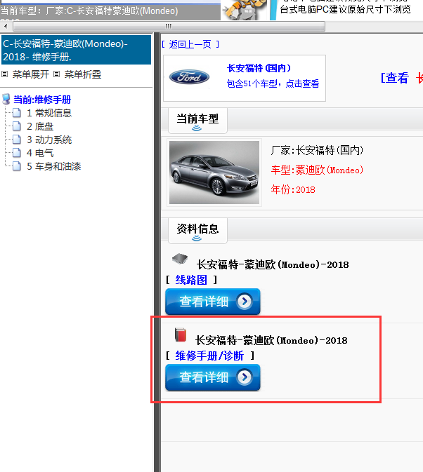Click the page icon next to 5 车身和油漆
This screenshot has width=423, height=472.
(17, 166)
